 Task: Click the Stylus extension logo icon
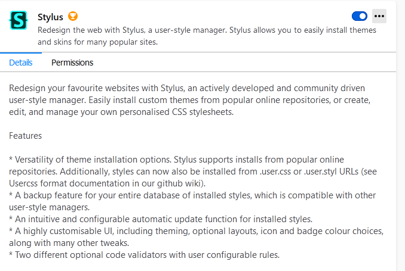[x=19, y=20]
